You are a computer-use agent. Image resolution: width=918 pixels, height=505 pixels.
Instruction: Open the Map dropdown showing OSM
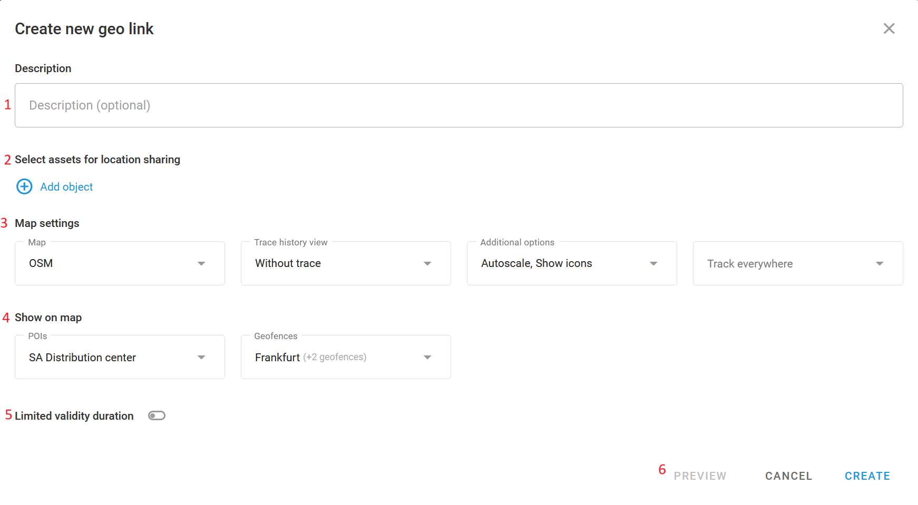coord(111,263)
